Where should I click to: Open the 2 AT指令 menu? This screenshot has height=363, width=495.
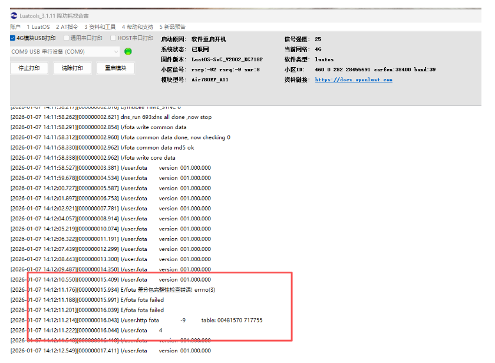coord(67,27)
